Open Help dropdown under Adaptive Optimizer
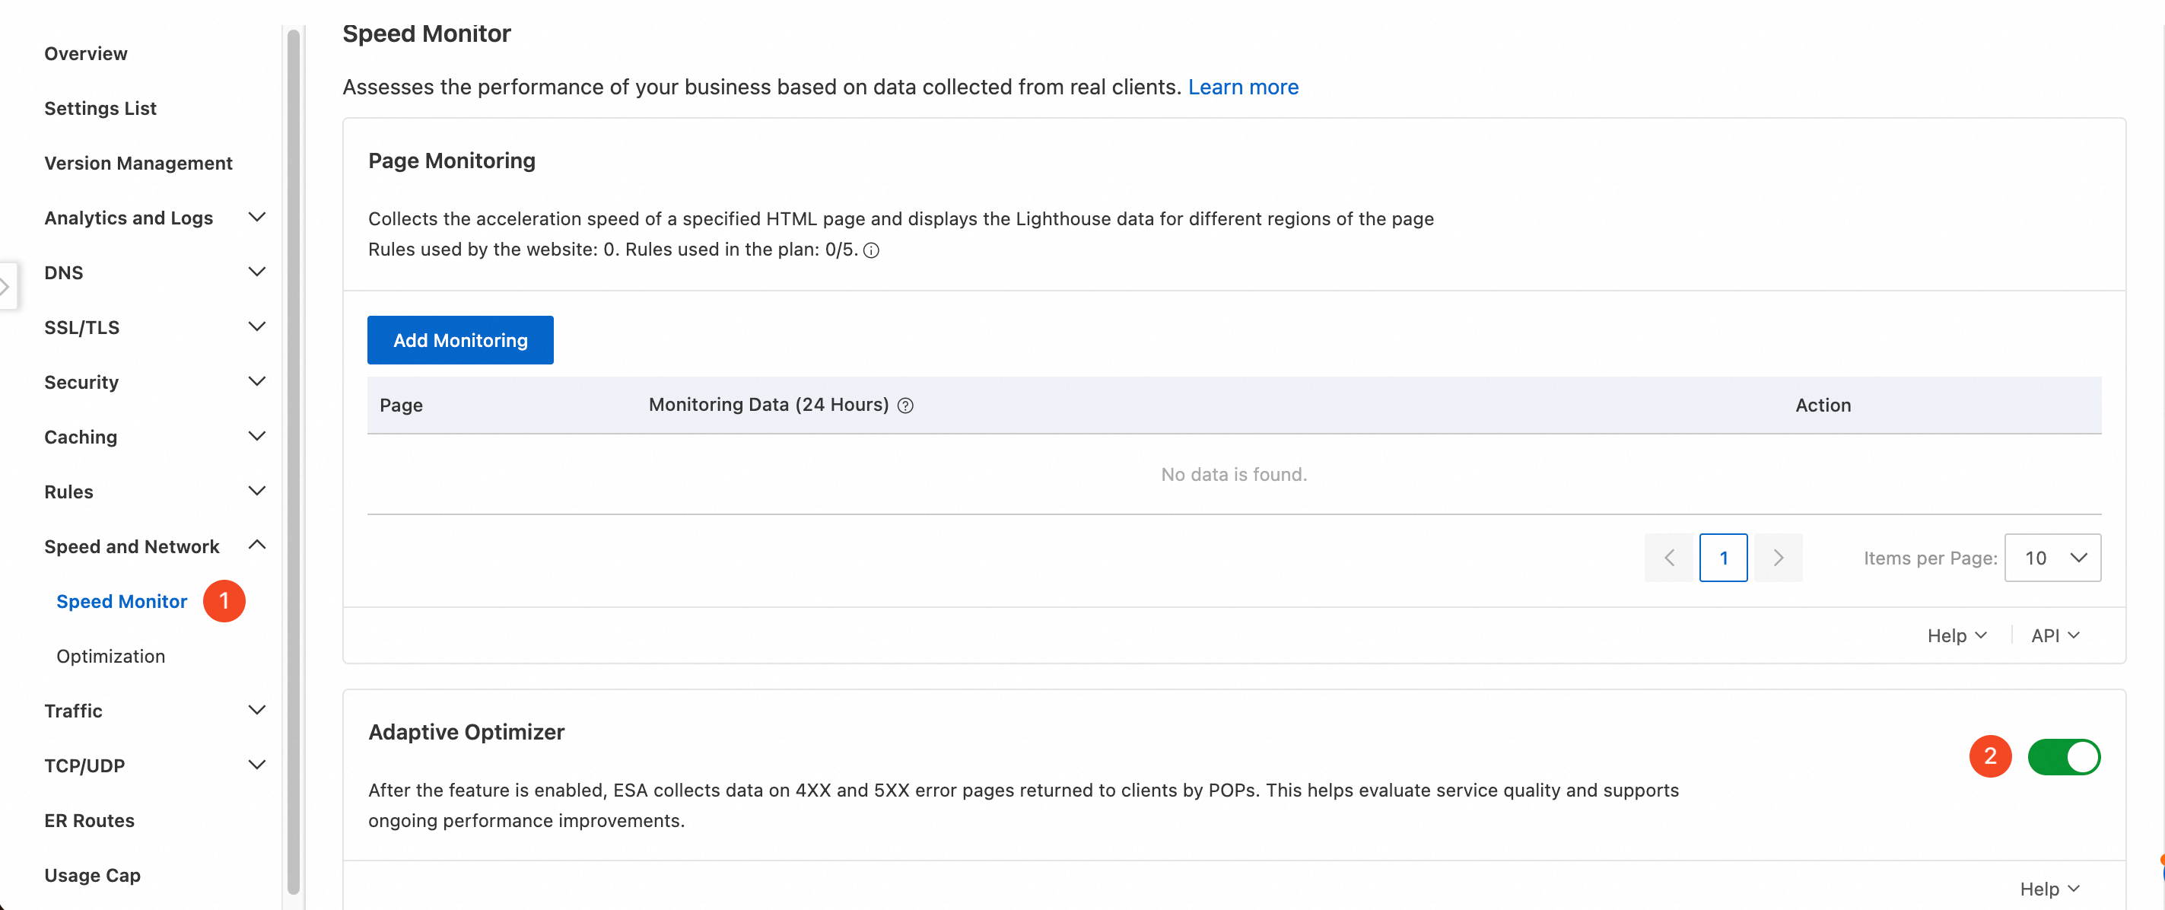This screenshot has width=2165, height=910. [x=2049, y=889]
